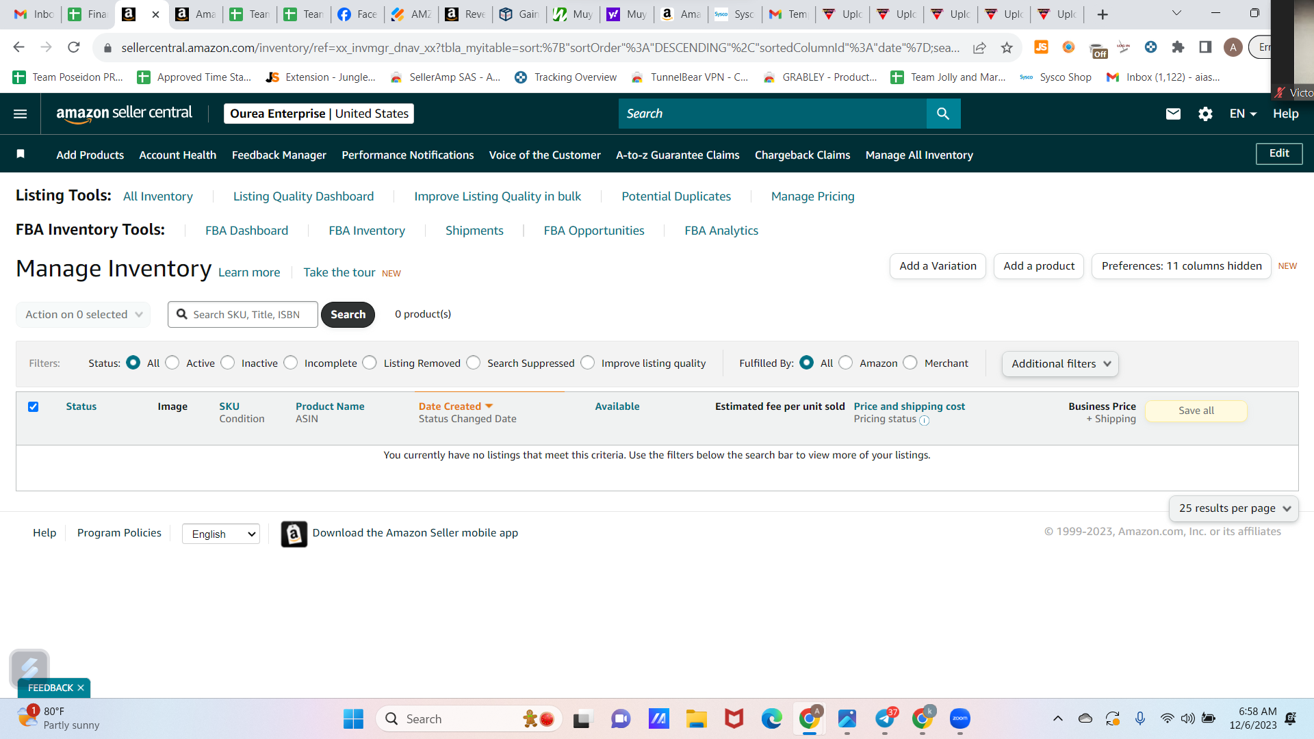Reload the page with the refresh icon
This screenshot has height=739, width=1314.
click(74, 47)
